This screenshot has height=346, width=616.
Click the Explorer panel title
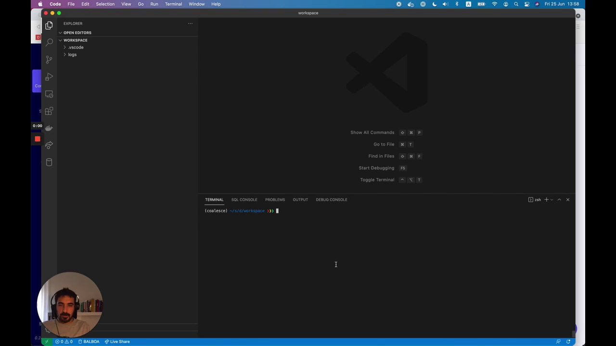73,24
